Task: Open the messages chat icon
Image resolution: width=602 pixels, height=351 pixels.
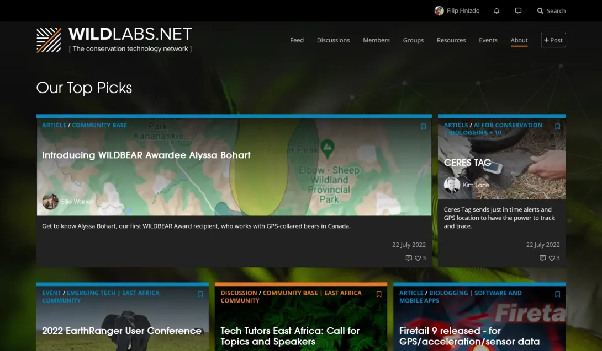Action: coord(518,10)
